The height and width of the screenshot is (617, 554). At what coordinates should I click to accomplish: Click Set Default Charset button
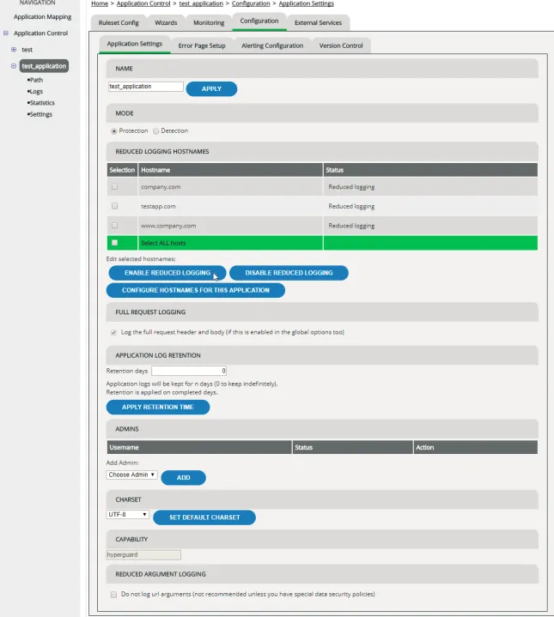(x=204, y=517)
